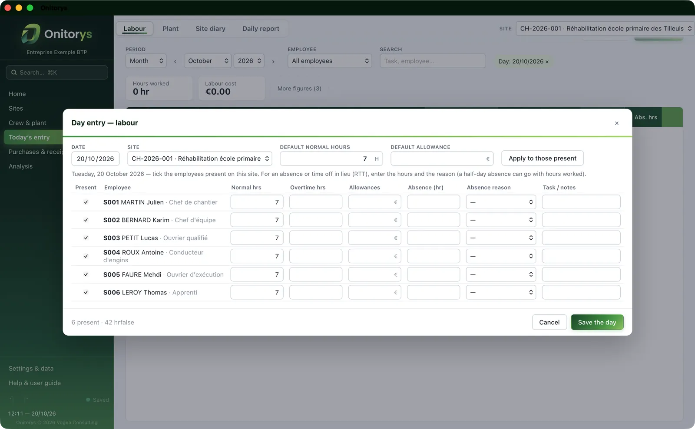The width and height of the screenshot is (695, 429).
Task: Switch to the Labour tab
Action: click(135, 29)
